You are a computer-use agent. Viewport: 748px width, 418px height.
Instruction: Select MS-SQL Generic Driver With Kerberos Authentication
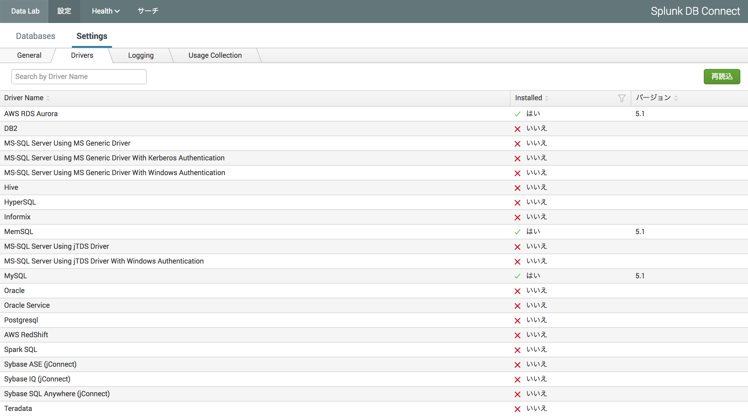[114, 158]
